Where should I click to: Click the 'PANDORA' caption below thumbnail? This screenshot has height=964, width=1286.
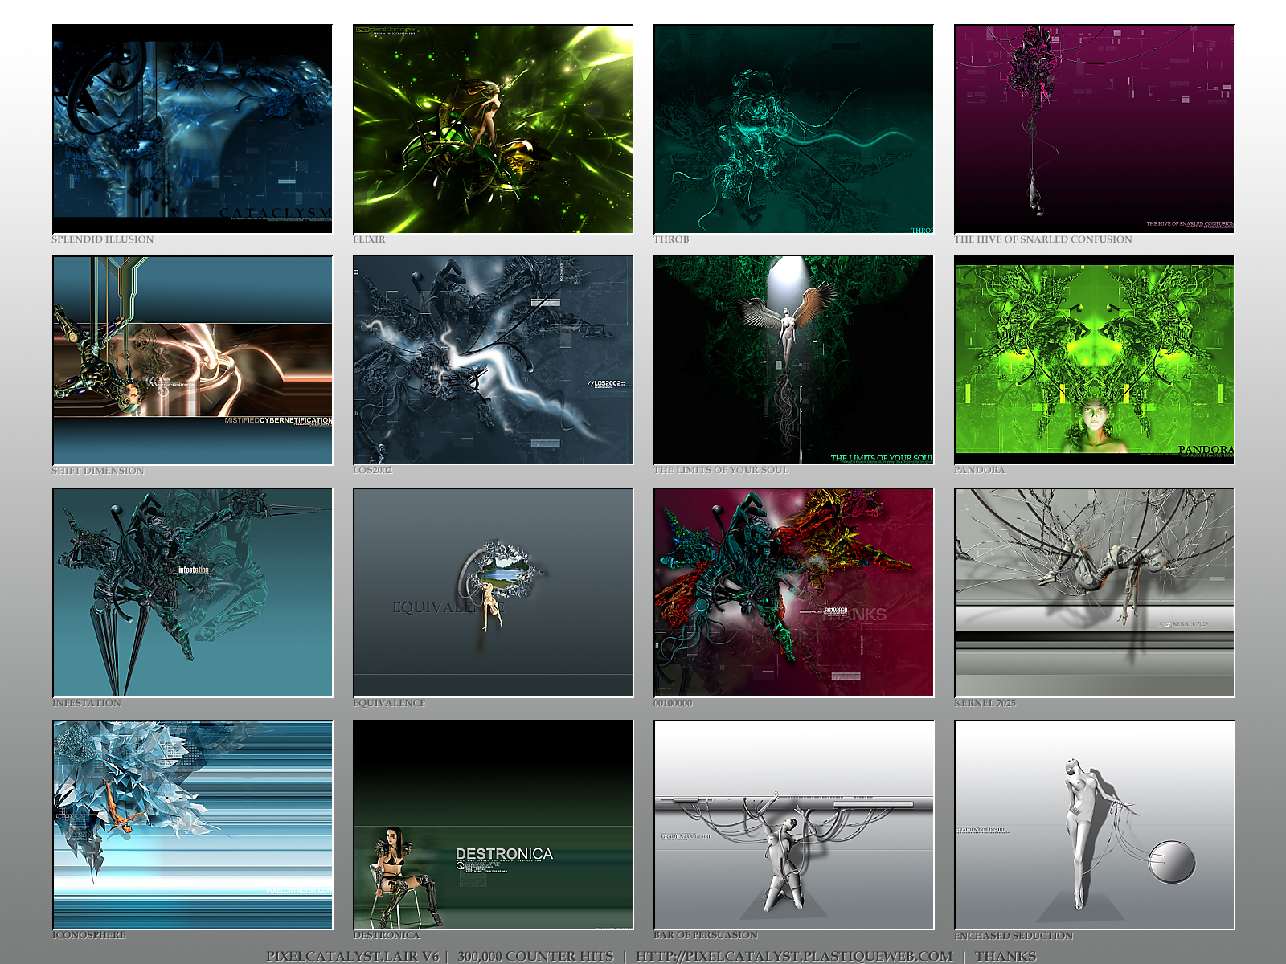point(980,470)
